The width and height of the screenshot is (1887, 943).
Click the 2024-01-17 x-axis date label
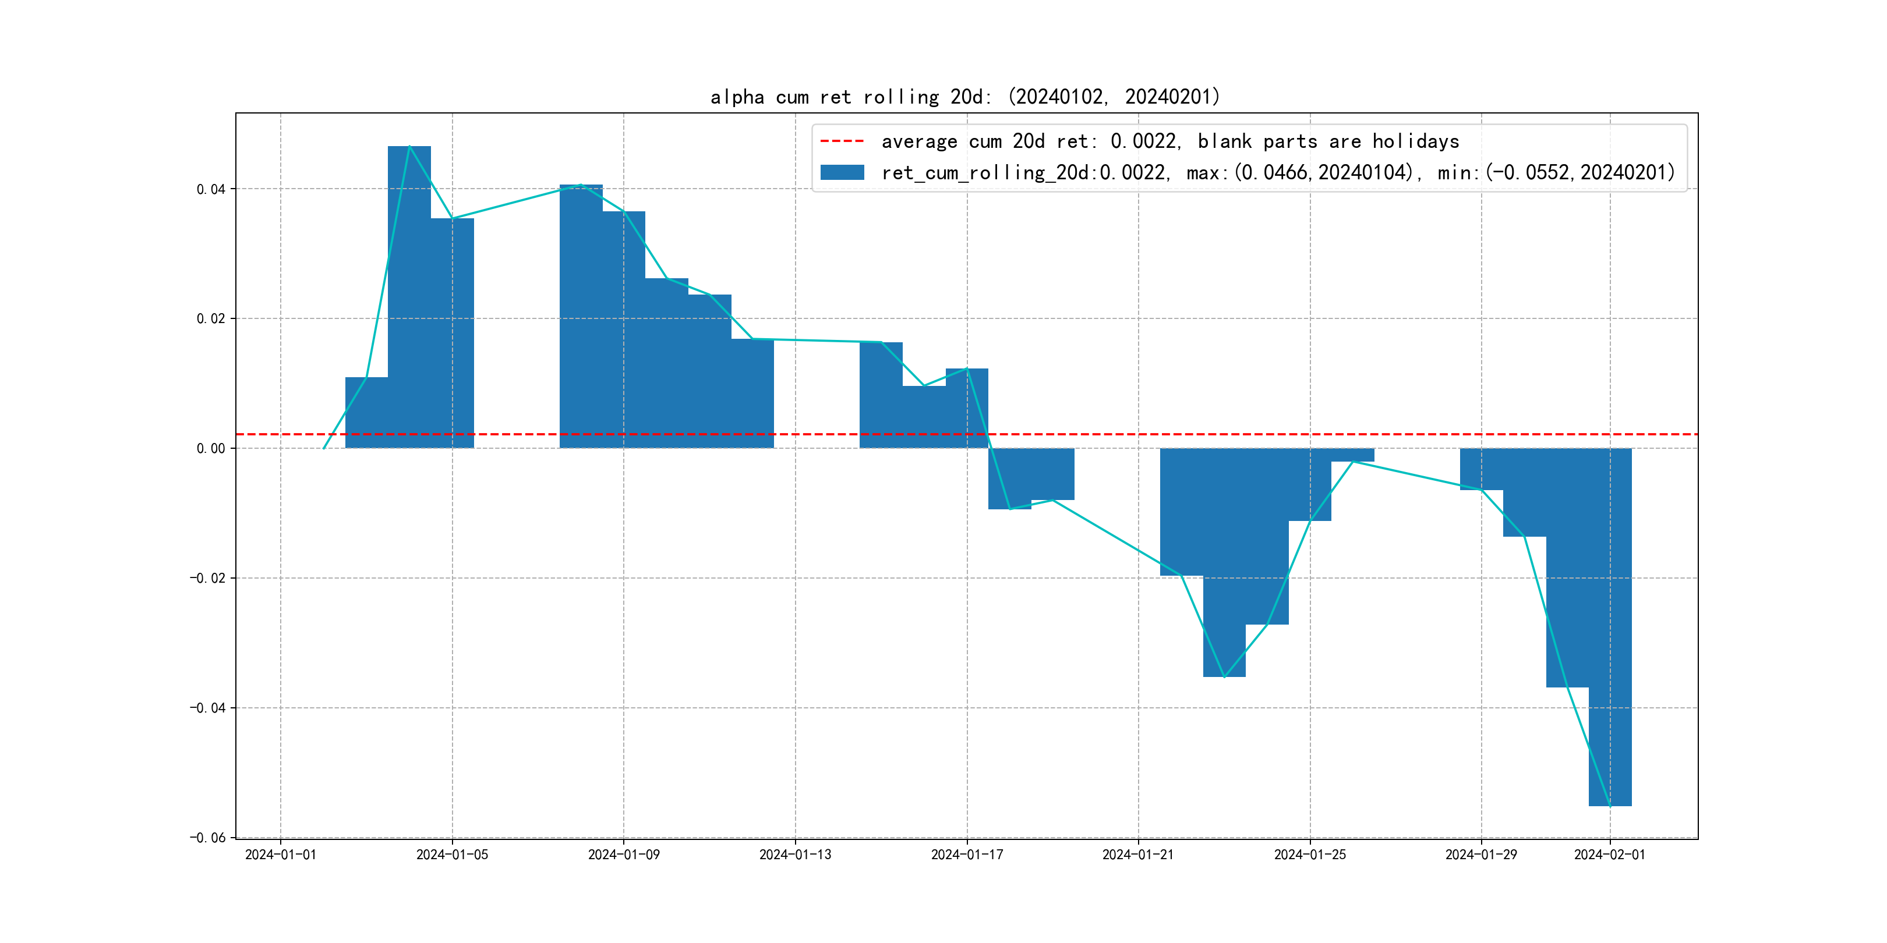tap(967, 855)
